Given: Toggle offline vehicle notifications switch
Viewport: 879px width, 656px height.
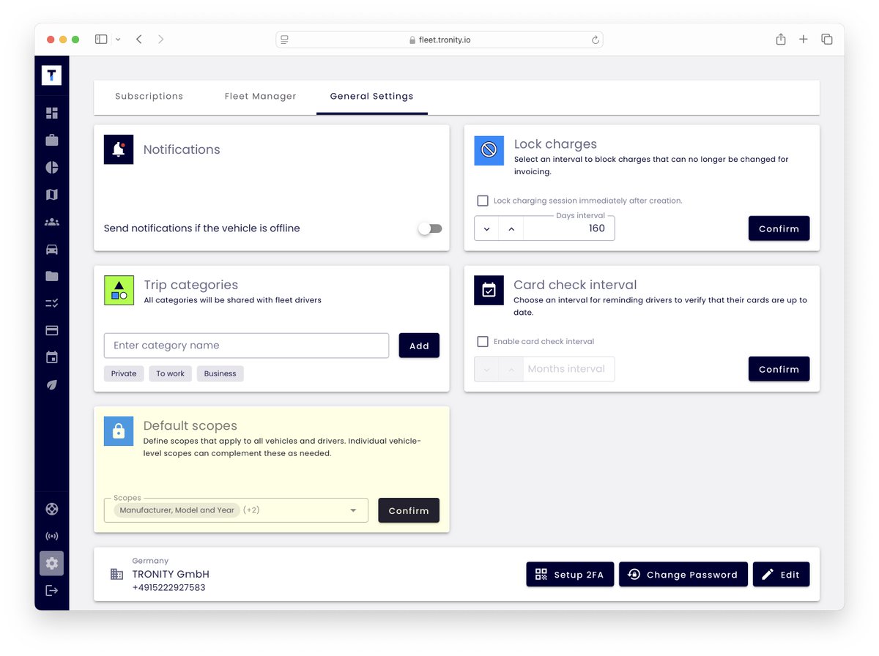Looking at the screenshot, I should pyautogui.click(x=430, y=228).
